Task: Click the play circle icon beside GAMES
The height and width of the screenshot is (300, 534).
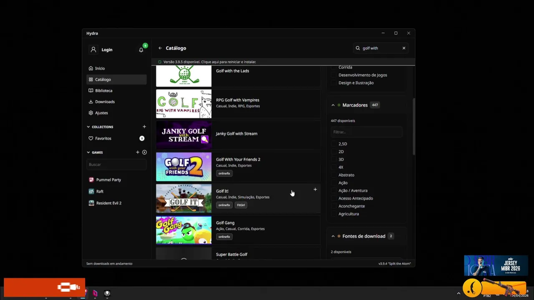Action: tap(144, 152)
